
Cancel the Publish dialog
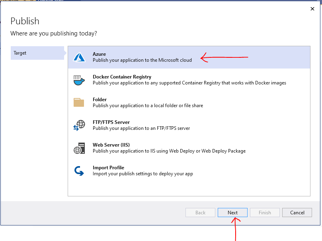click(x=297, y=212)
